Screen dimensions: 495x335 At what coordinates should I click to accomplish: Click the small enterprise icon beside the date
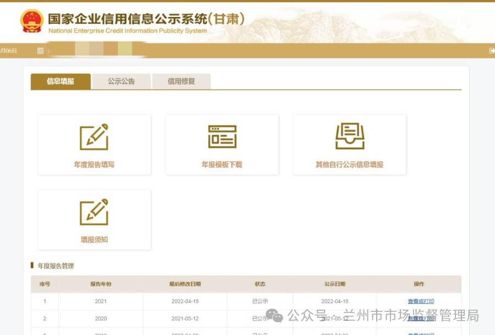[x=40, y=51]
